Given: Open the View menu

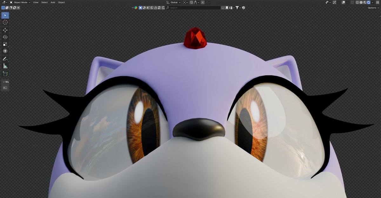Looking at the screenshot, I should [36, 2].
